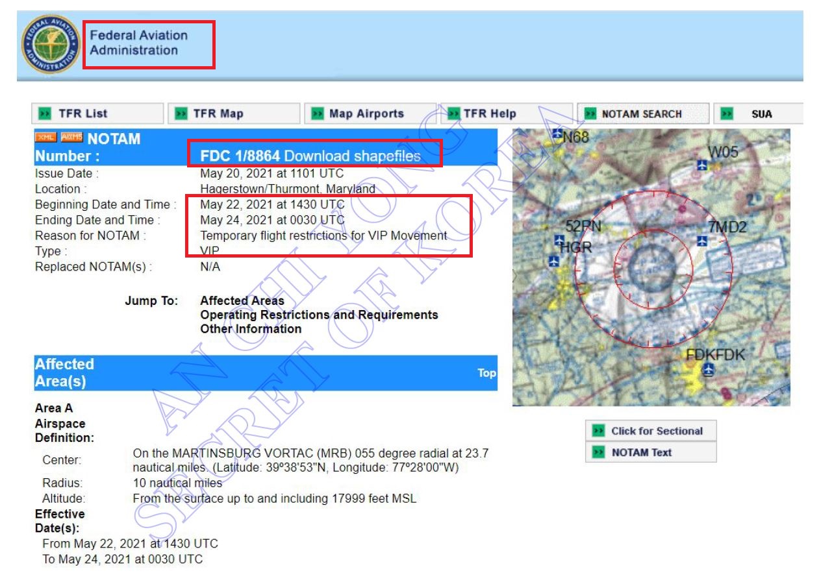Open the TFR List tab
This screenshot has width=819, height=580.
(x=97, y=114)
